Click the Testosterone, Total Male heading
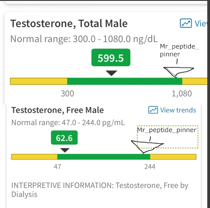Screen dimensions: 210x208 tap(69, 23)
